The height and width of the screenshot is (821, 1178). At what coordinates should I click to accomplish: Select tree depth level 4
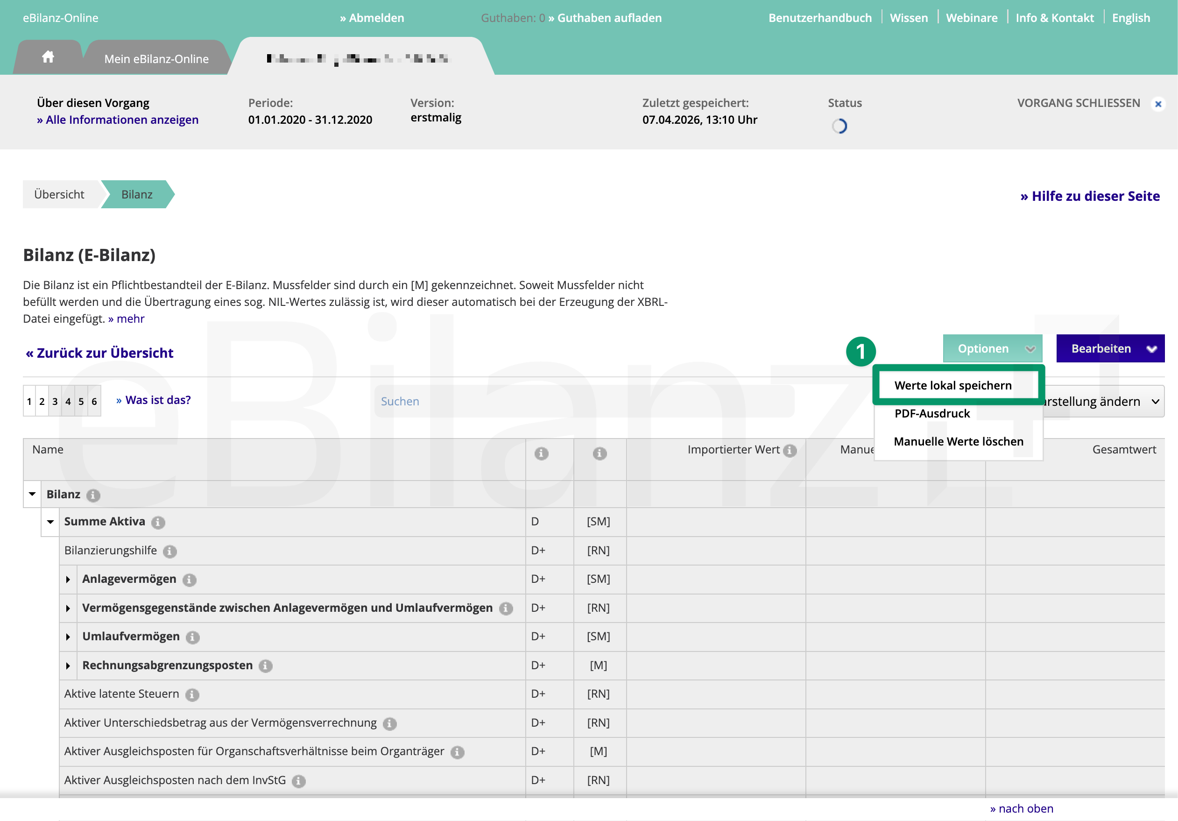(68, 401)
